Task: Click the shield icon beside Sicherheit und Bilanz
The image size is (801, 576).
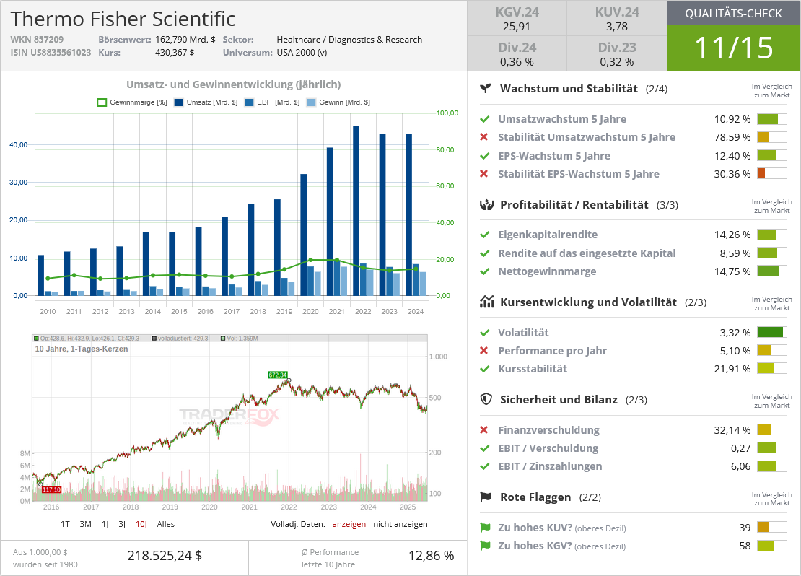Action: point(486,399)
